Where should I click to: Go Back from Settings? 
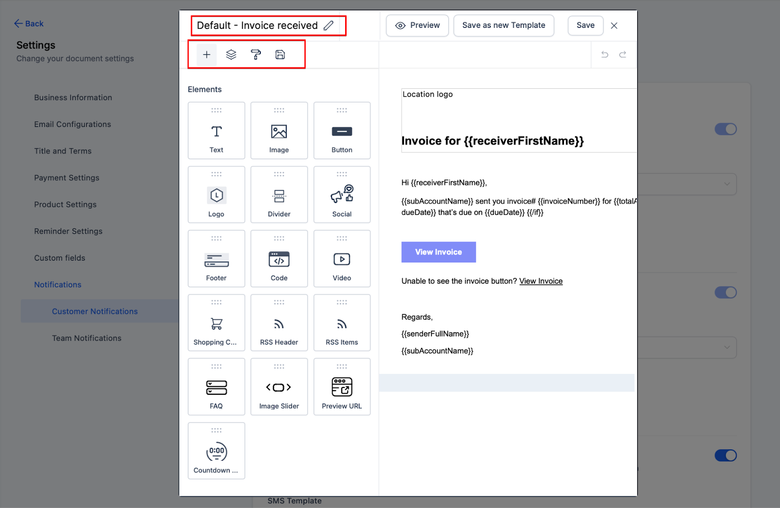coord(29,23)
